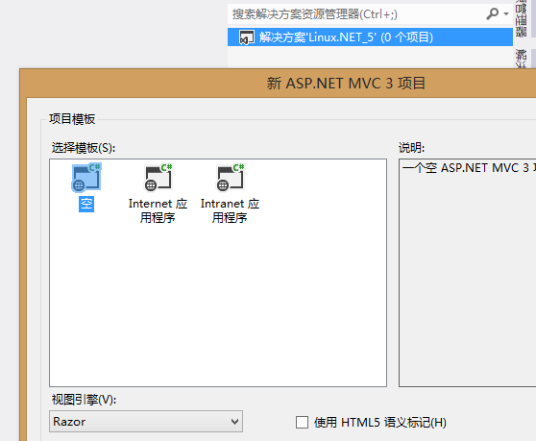Expand search options arrow next to magnifier
This screenshot has height=441, width=536.
506,14
